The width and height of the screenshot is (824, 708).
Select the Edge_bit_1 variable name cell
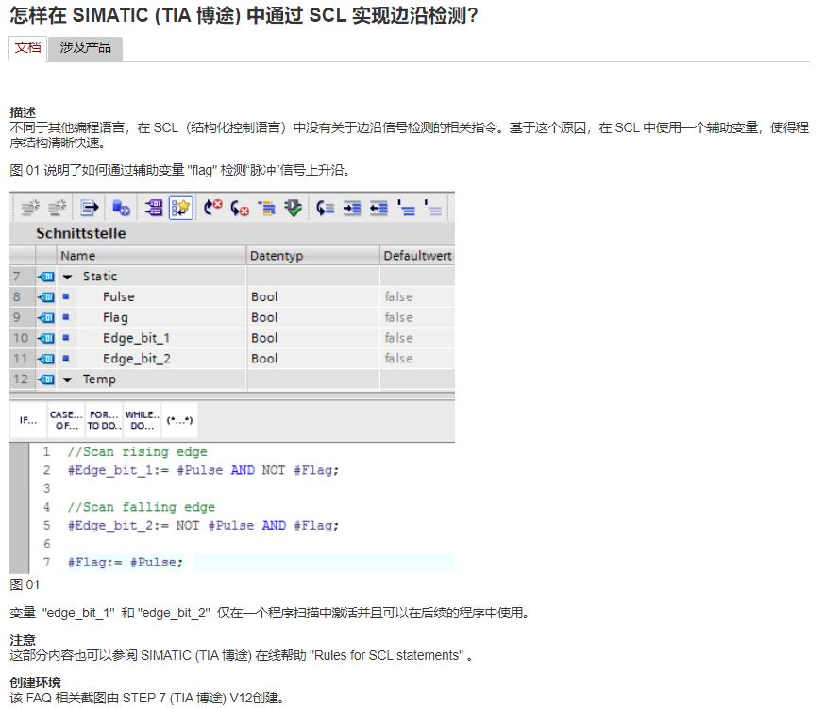click(x=136, y=338)
